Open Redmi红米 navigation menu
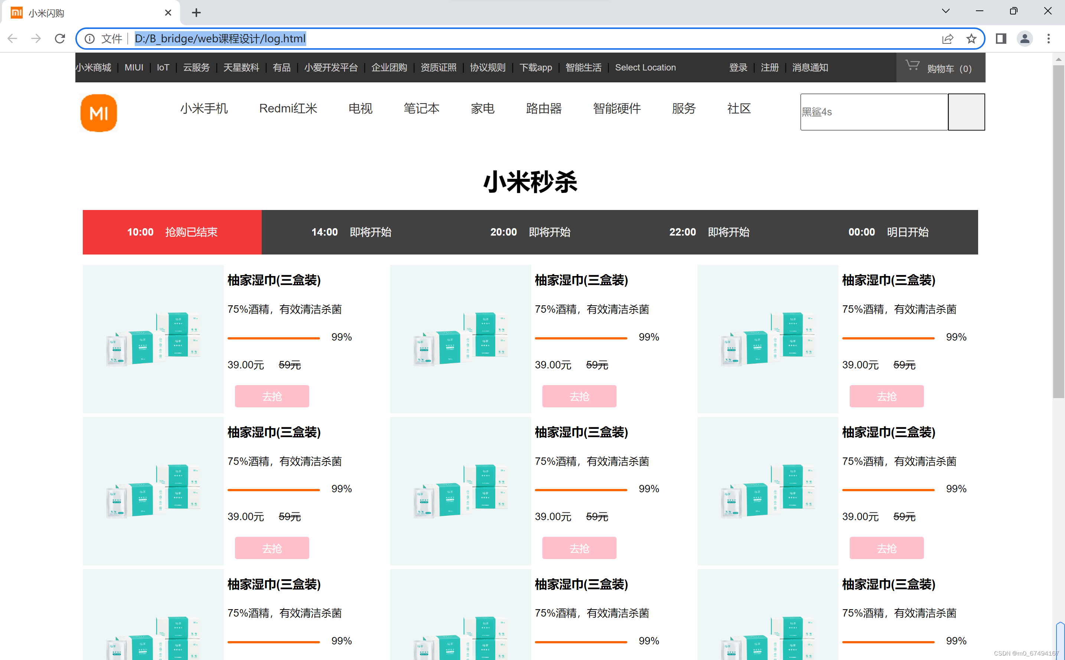Screen dimensions: 1065x660 pos(288,108)
